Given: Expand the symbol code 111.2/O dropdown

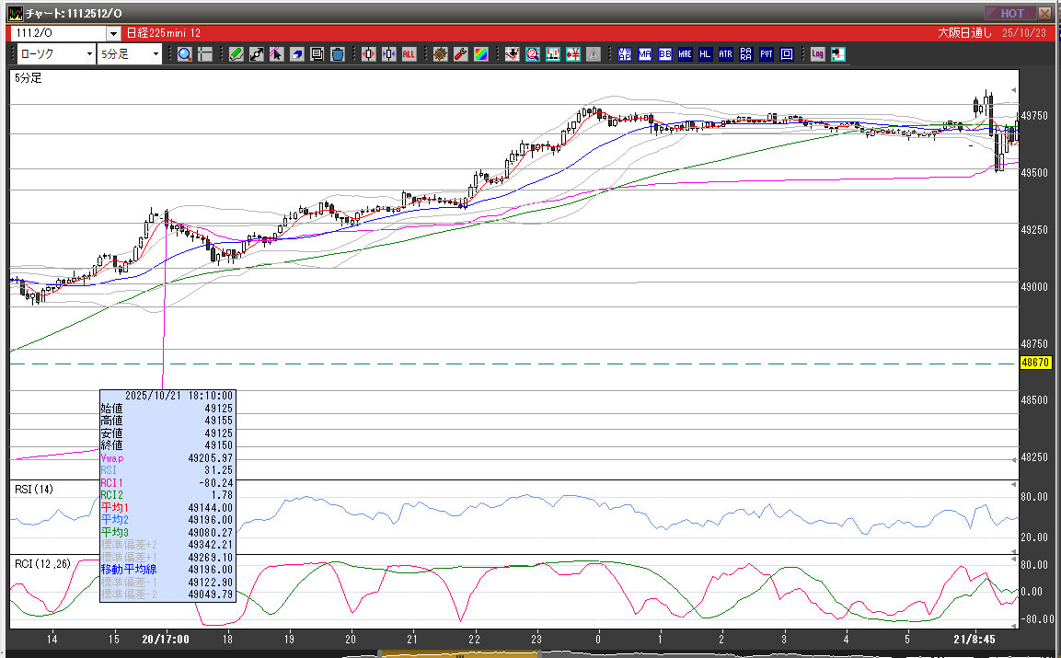Looking at the screenshot, I should pos(114,33).
